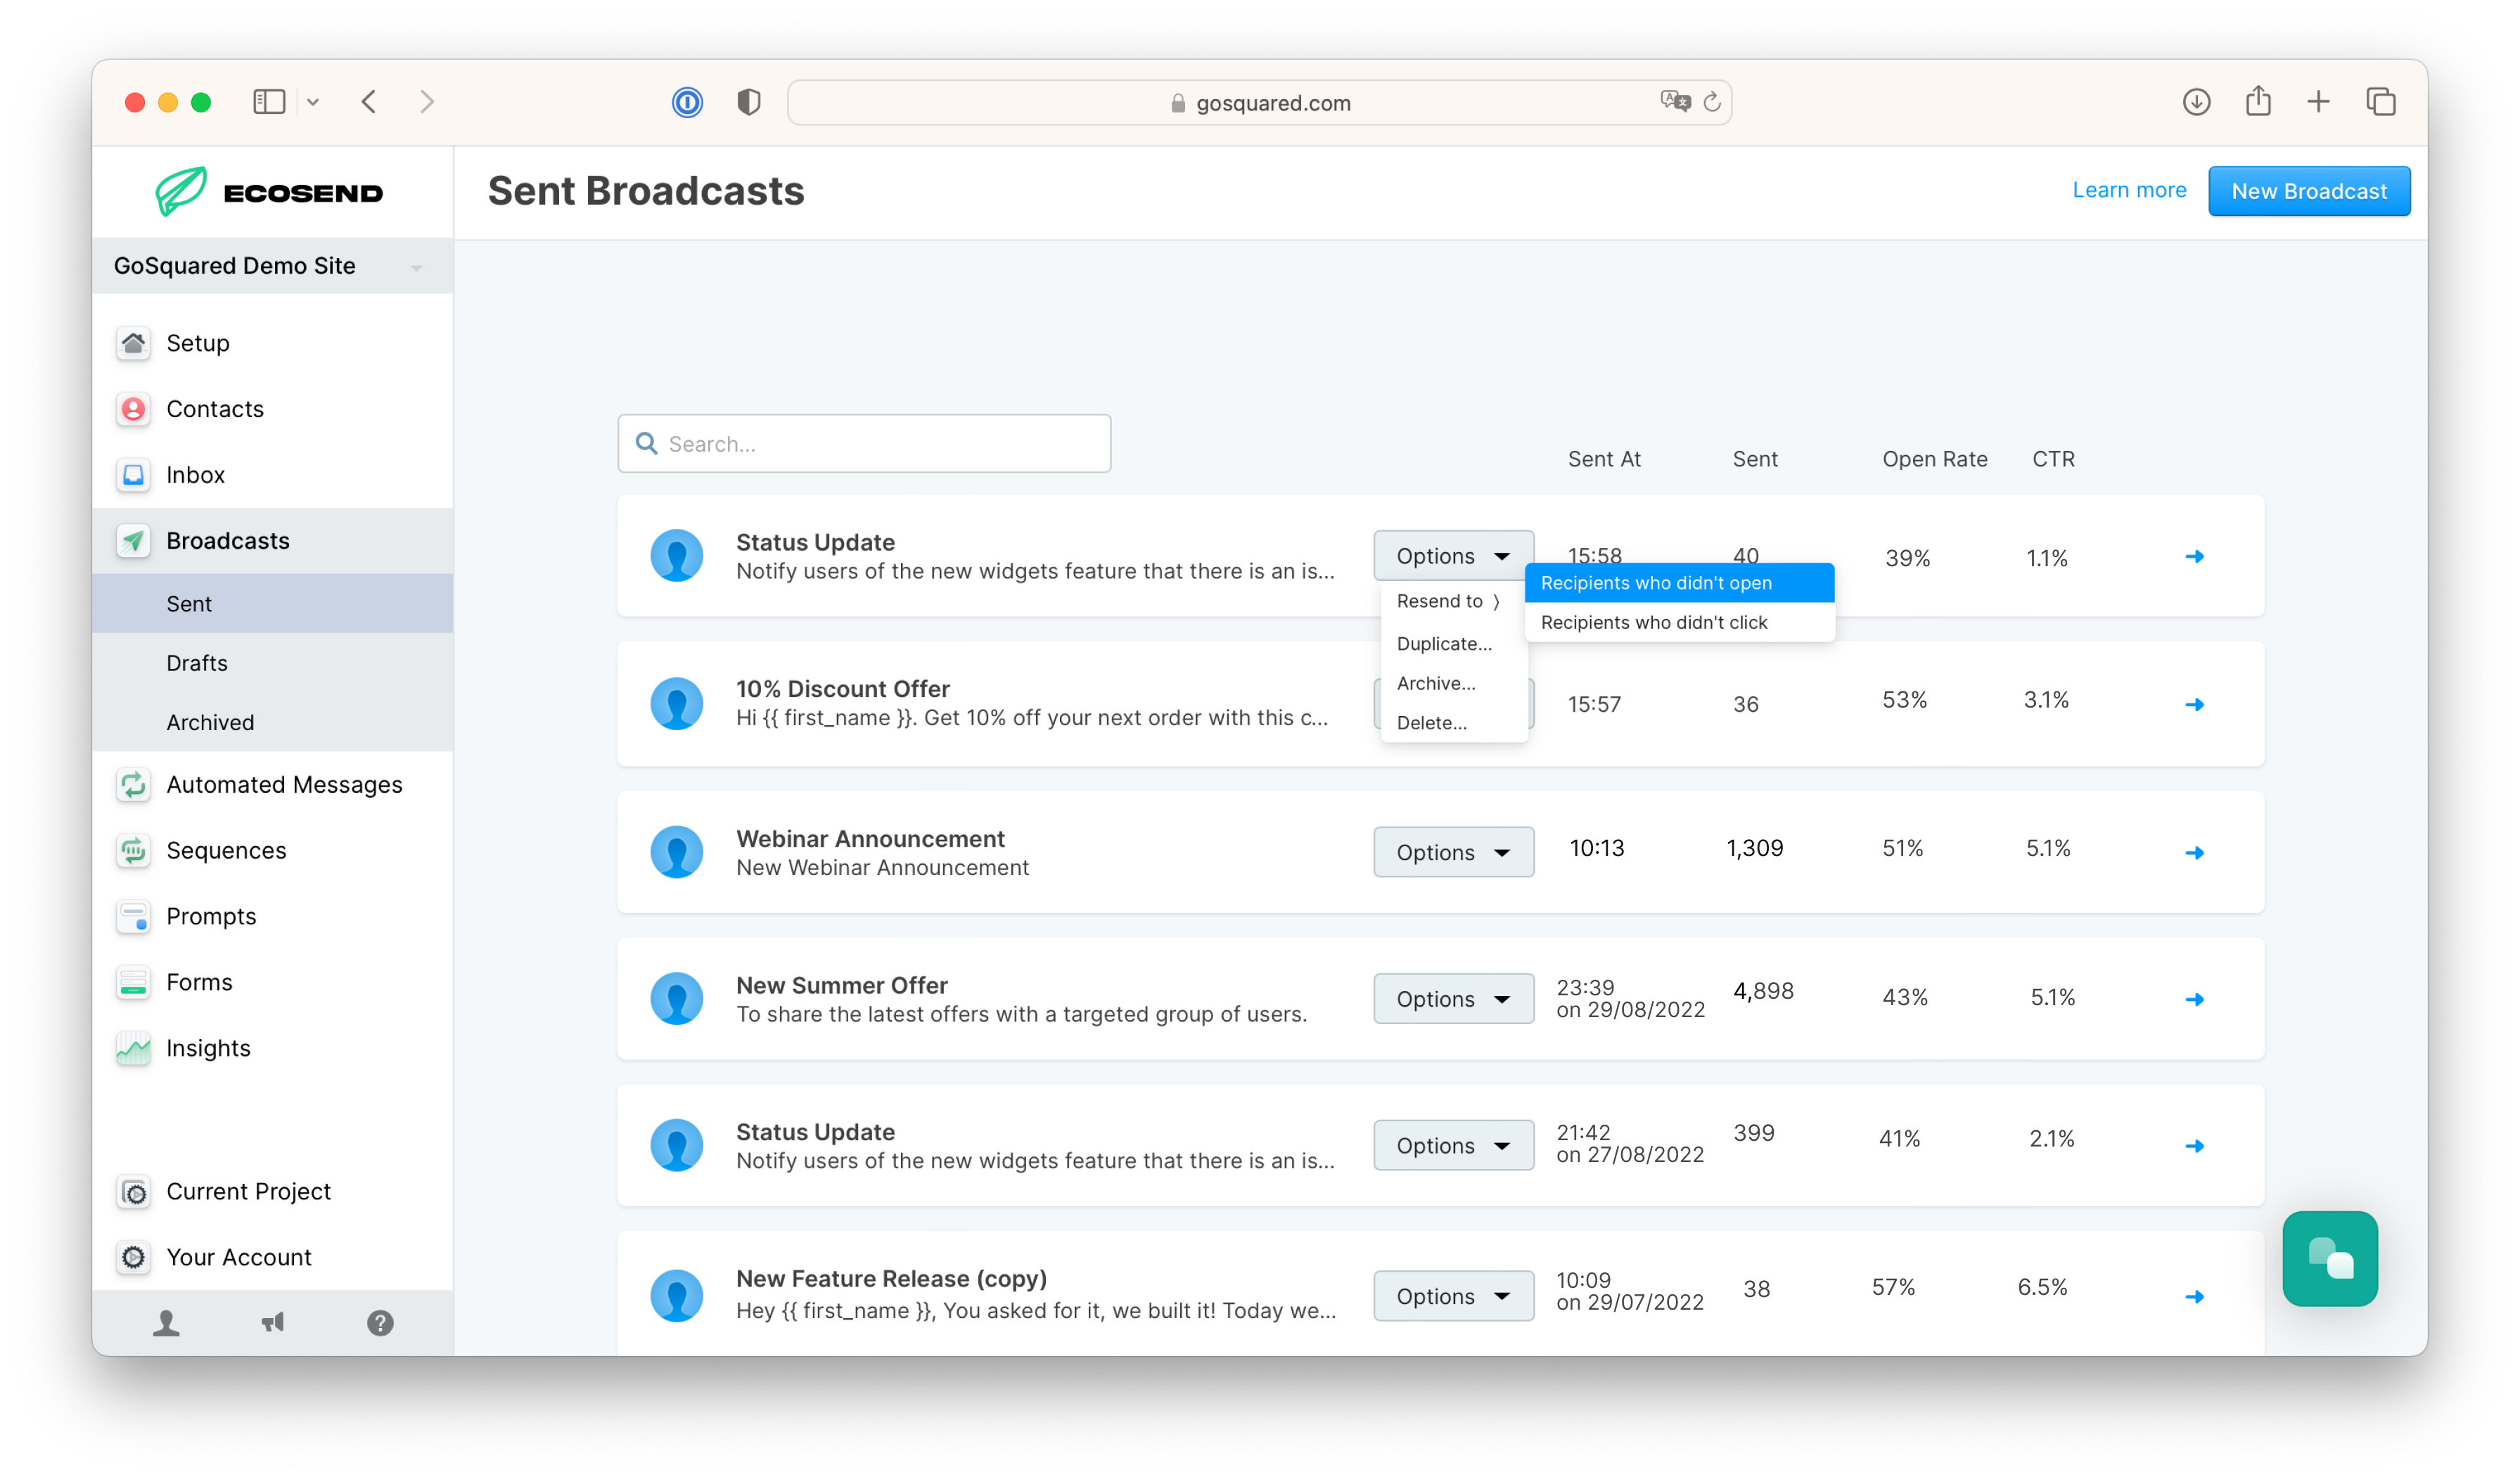Click the Setup sidebar icon
This screenshot has height=1475, width=2520.
[x=133, y=343]
